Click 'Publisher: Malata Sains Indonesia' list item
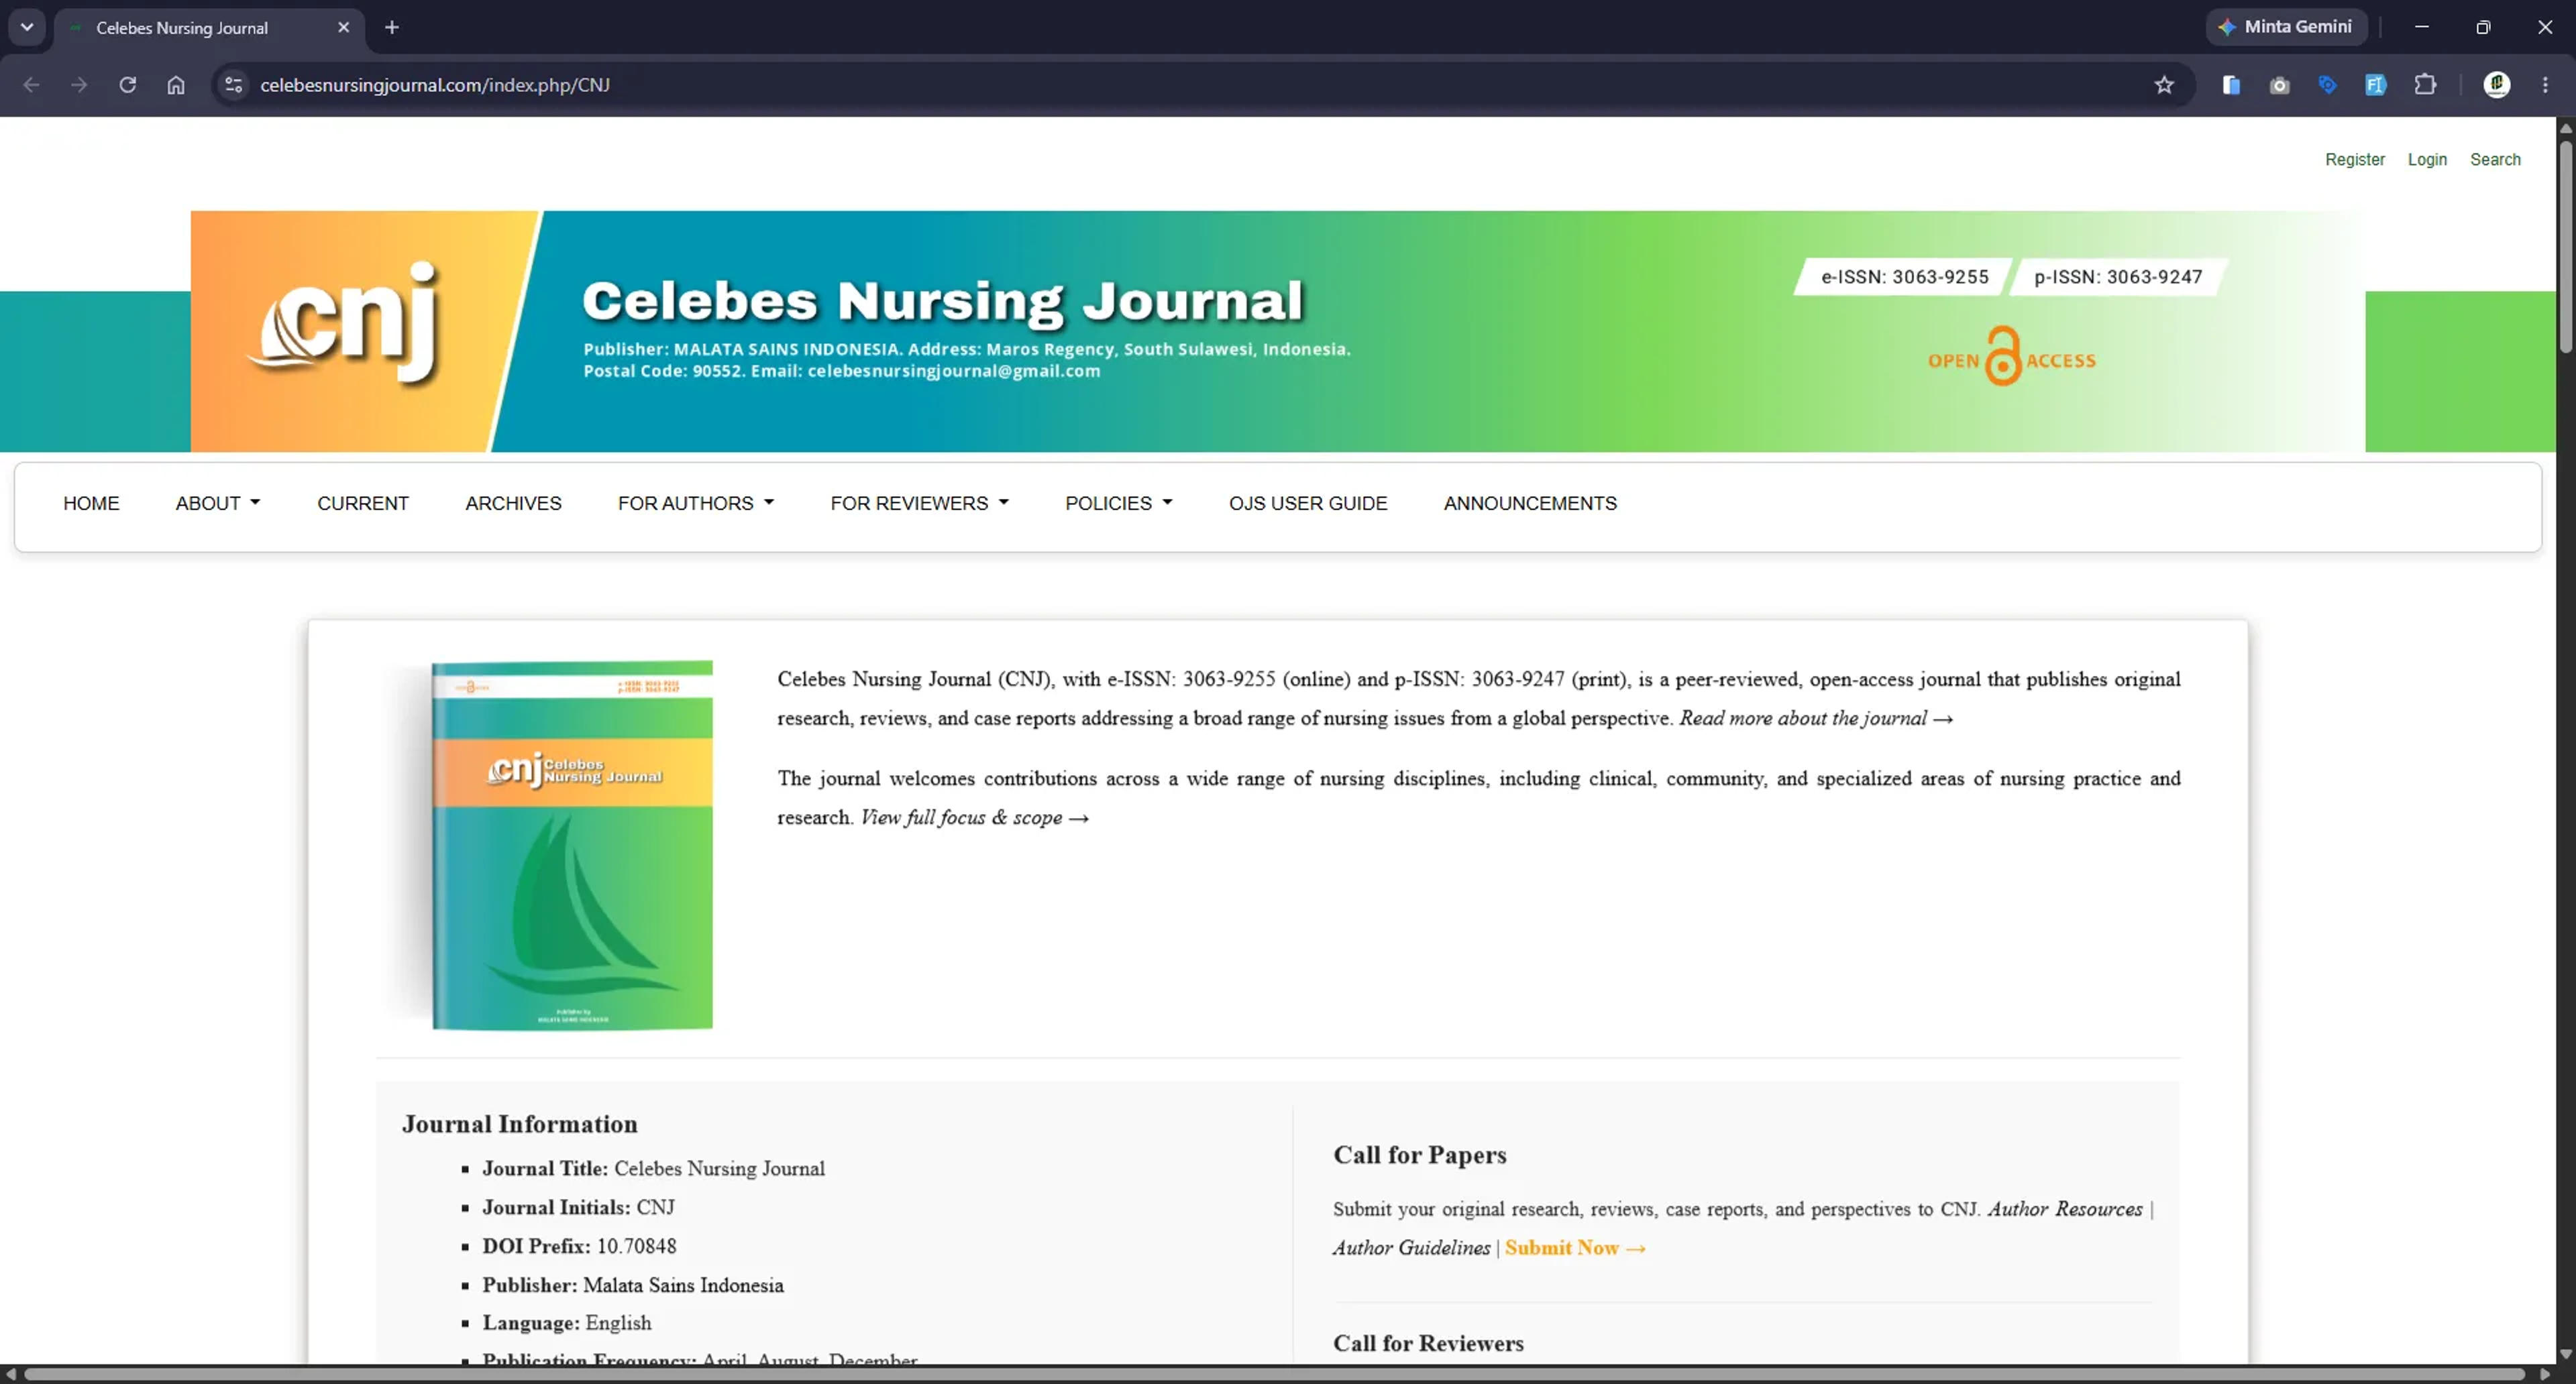The height and width of the screenshot is (1384, 2576). 633,1285
